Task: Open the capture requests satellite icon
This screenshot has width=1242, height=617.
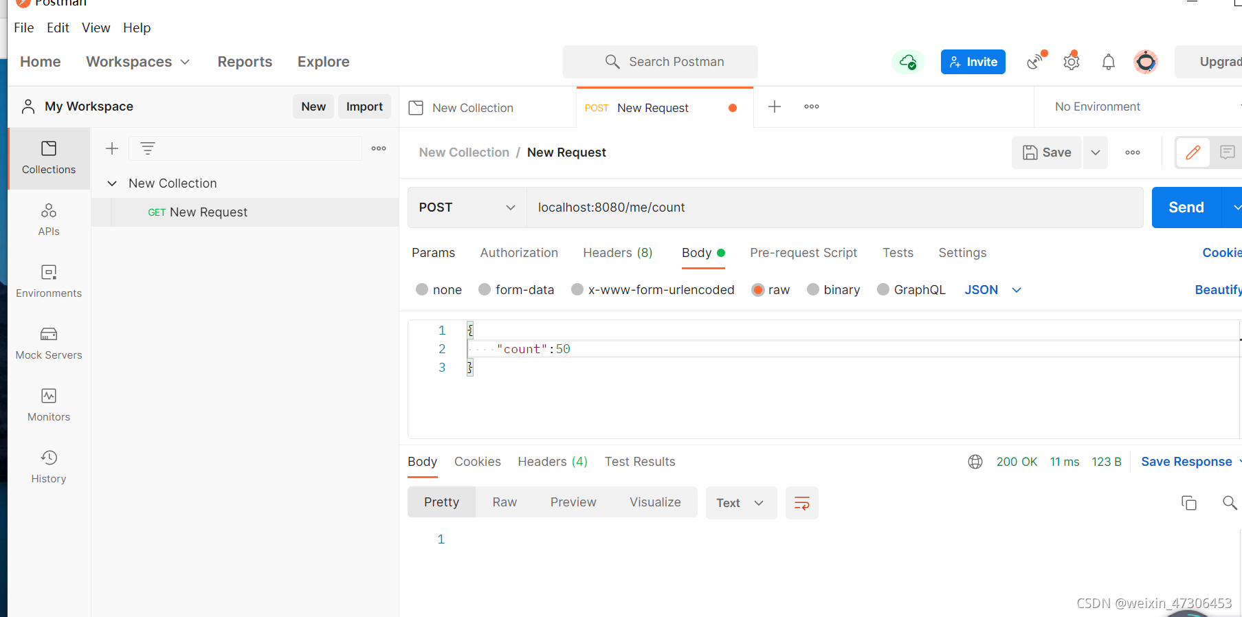Action: coord(1036,61)
